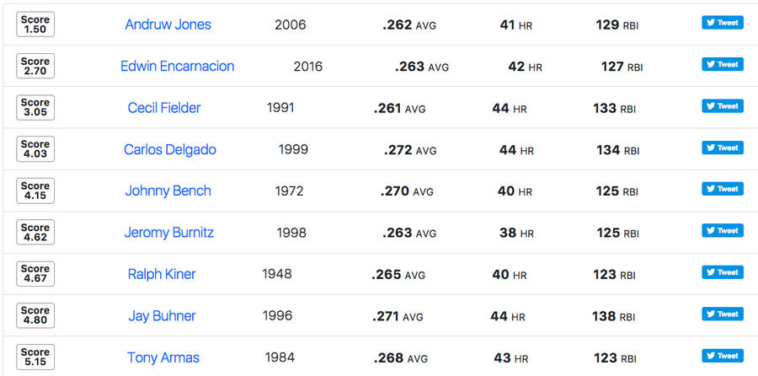Screen dimensions: 758x376
Task: Click Tweet button beside Johnny Bench
Action: point(723,189)
